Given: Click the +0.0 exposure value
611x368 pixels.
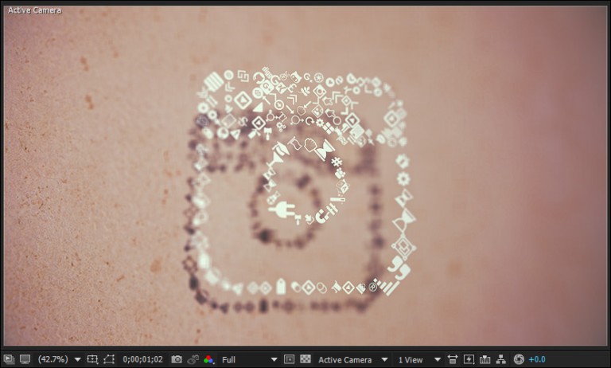Looking at the screenshot, I should tap(537, 360).
